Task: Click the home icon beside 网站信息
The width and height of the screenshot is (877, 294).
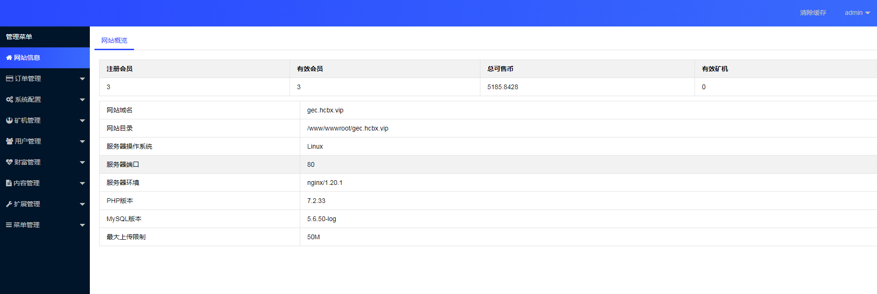Action: 9,58
